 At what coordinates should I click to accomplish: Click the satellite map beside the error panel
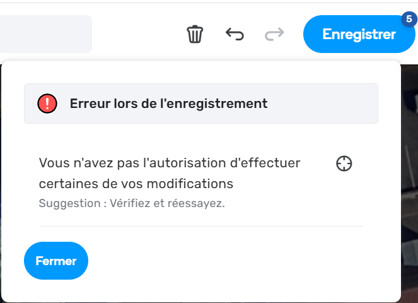409,183
